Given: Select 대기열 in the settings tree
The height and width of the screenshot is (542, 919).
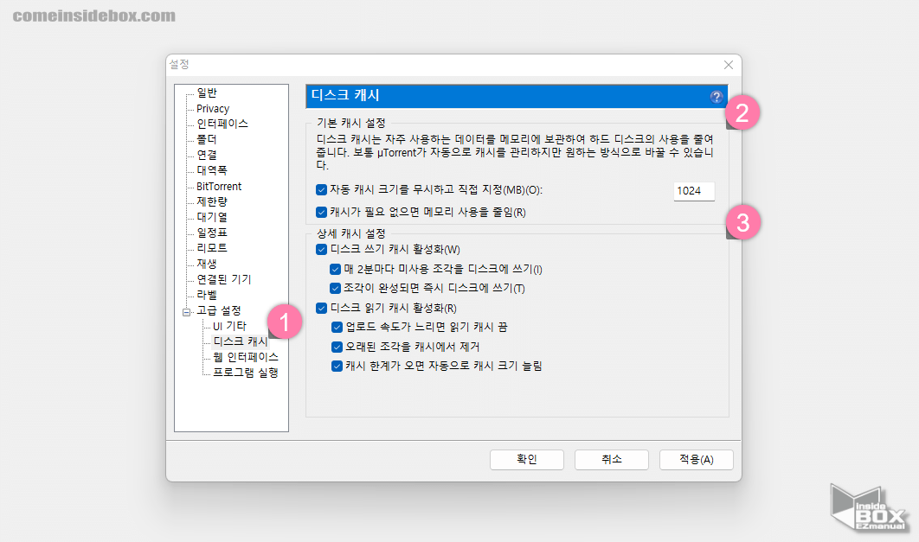Looking at the screenshot, I should tap(212, 217).
